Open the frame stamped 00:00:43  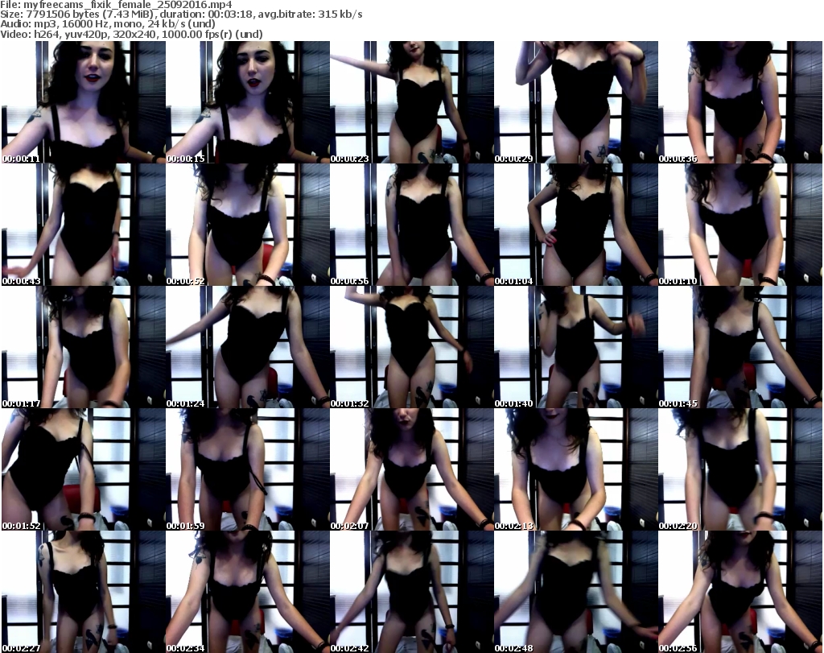84,225
